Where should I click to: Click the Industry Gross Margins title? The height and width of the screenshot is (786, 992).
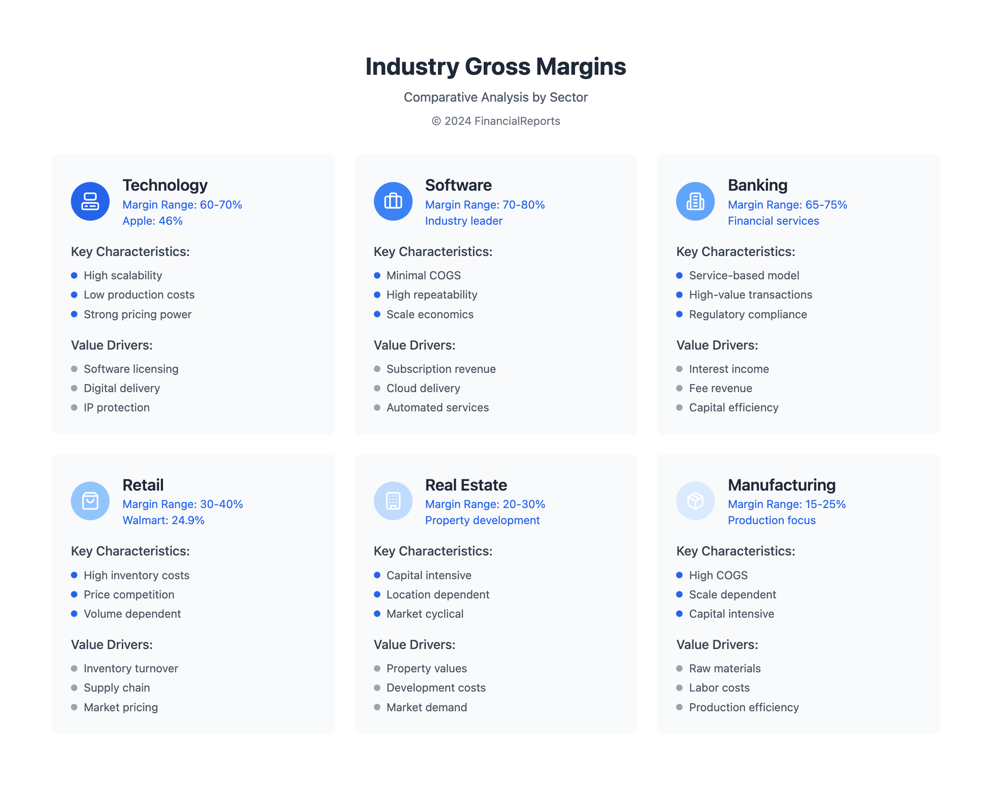point(495,66)
